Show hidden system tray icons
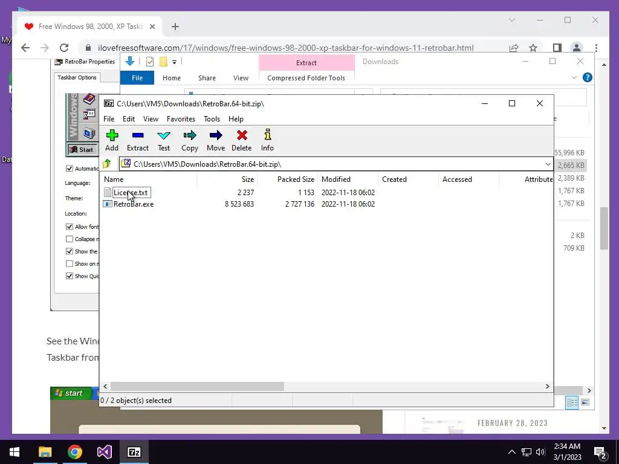Viewport: 619px width, 464px height. click(x=511, y=452)
